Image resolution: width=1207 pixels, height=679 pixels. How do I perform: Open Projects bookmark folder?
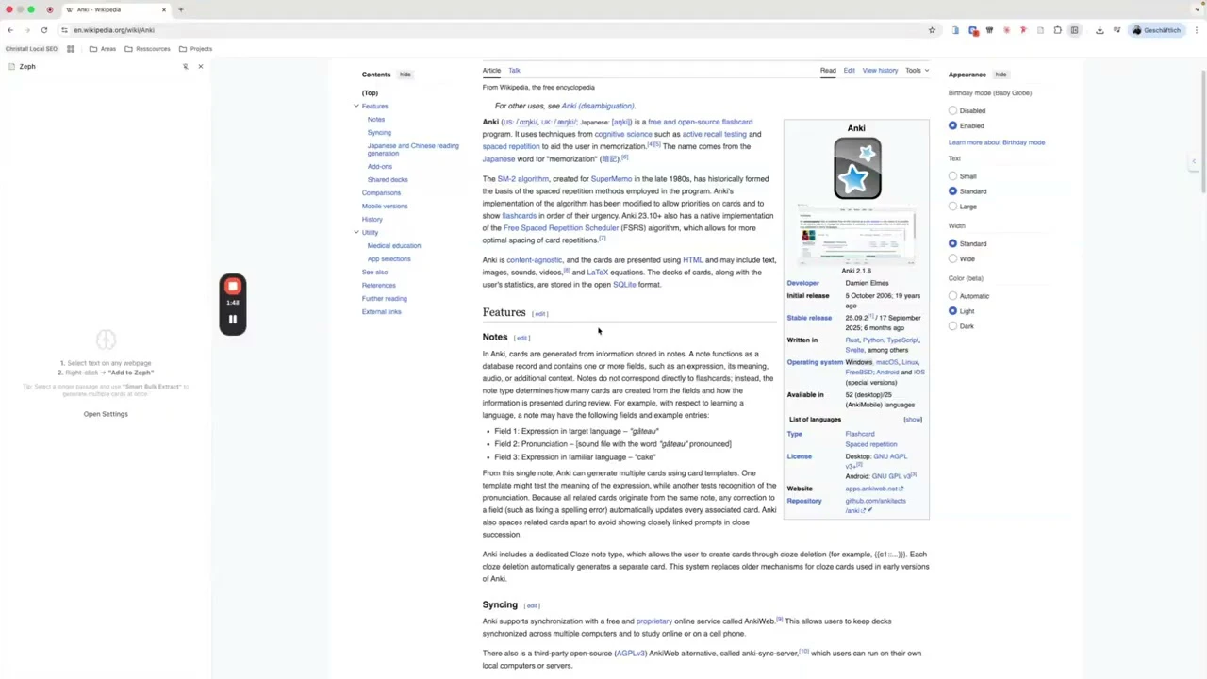195,49
